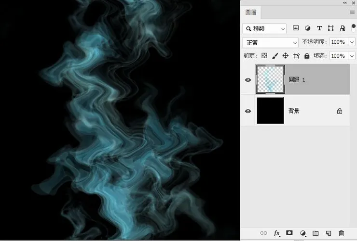
Task: Delete layer with trash icon
Action: click(341, 233)
